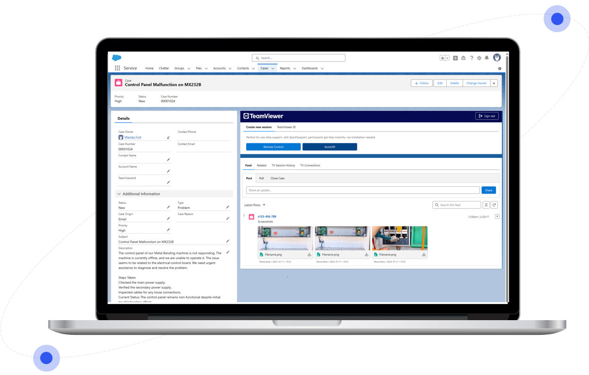The image size is (589, 375).
Task: Select the Related tab
Action: pos(261,166)
